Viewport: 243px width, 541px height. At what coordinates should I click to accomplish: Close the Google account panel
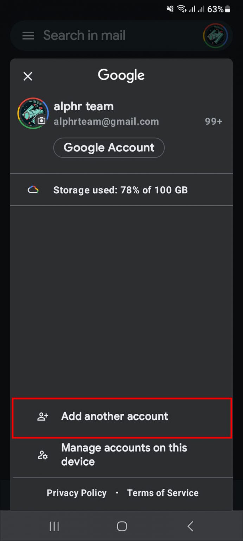click(28, 76)
